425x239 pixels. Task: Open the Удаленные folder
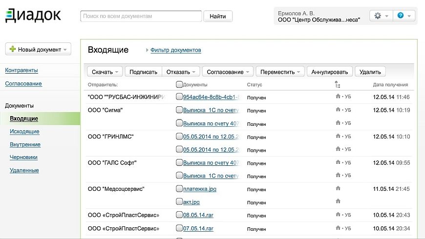pyautogui.click(x=24, y=170)
